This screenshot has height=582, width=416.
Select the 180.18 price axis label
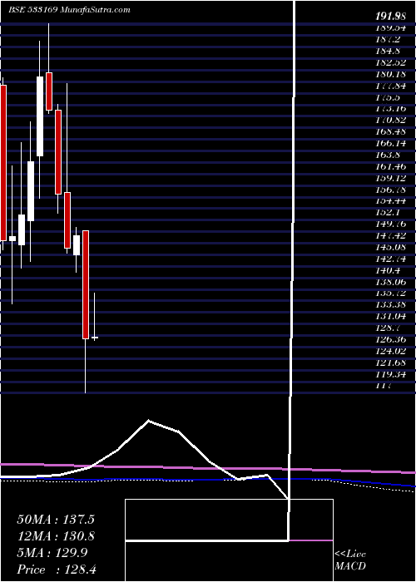[390, 73]
